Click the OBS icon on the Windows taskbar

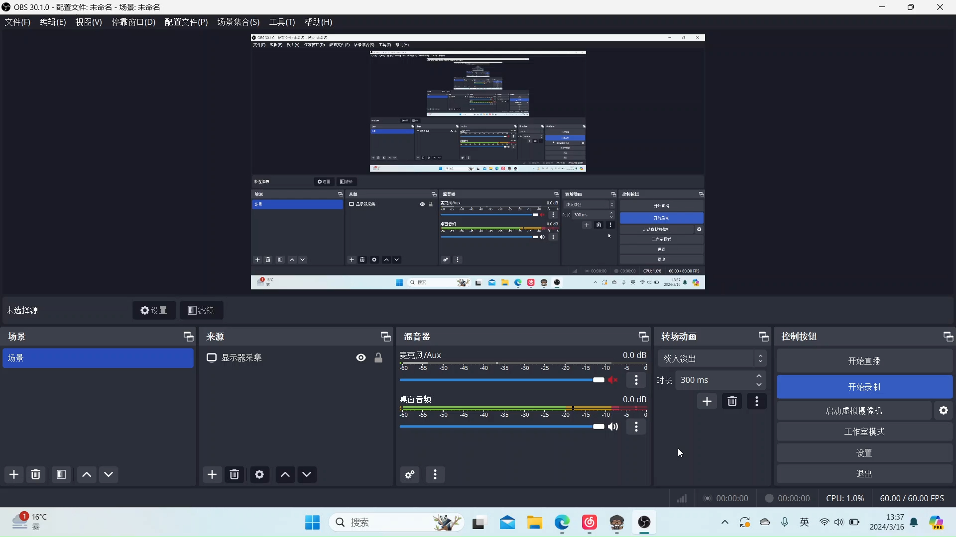644,523
